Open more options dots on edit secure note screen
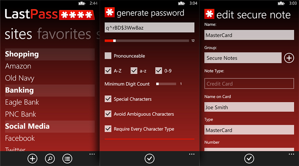299x166 pixels. point(291,154)
